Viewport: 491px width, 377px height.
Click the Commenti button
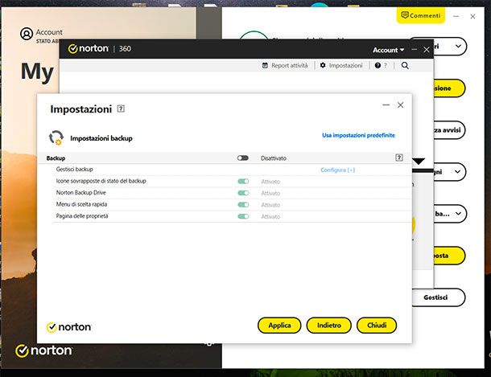(x=421, y=15)
